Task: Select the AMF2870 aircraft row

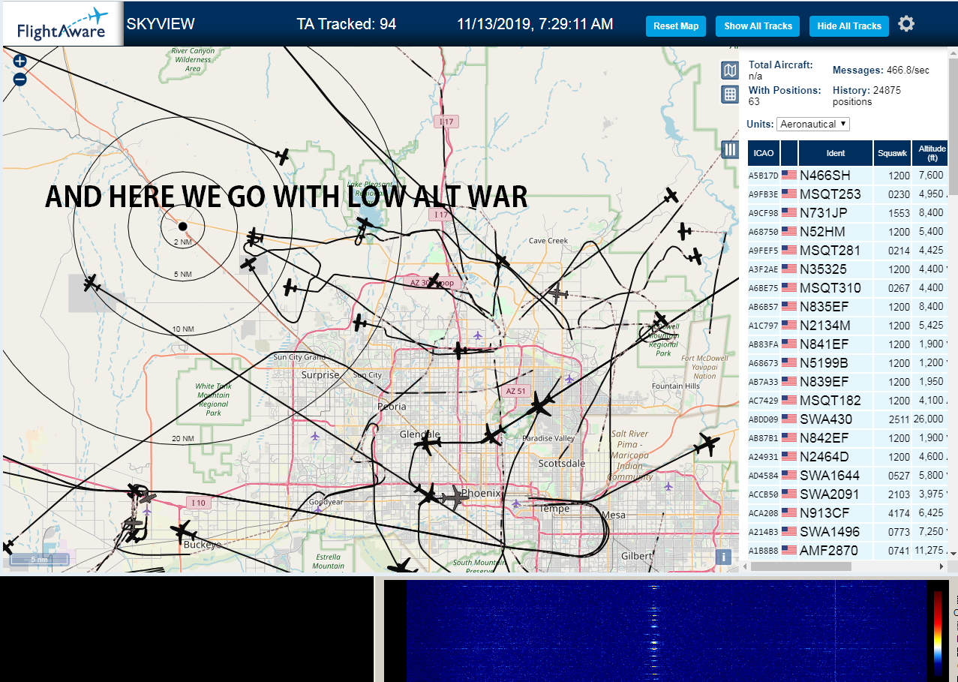Action: click(x=848, y=550)
